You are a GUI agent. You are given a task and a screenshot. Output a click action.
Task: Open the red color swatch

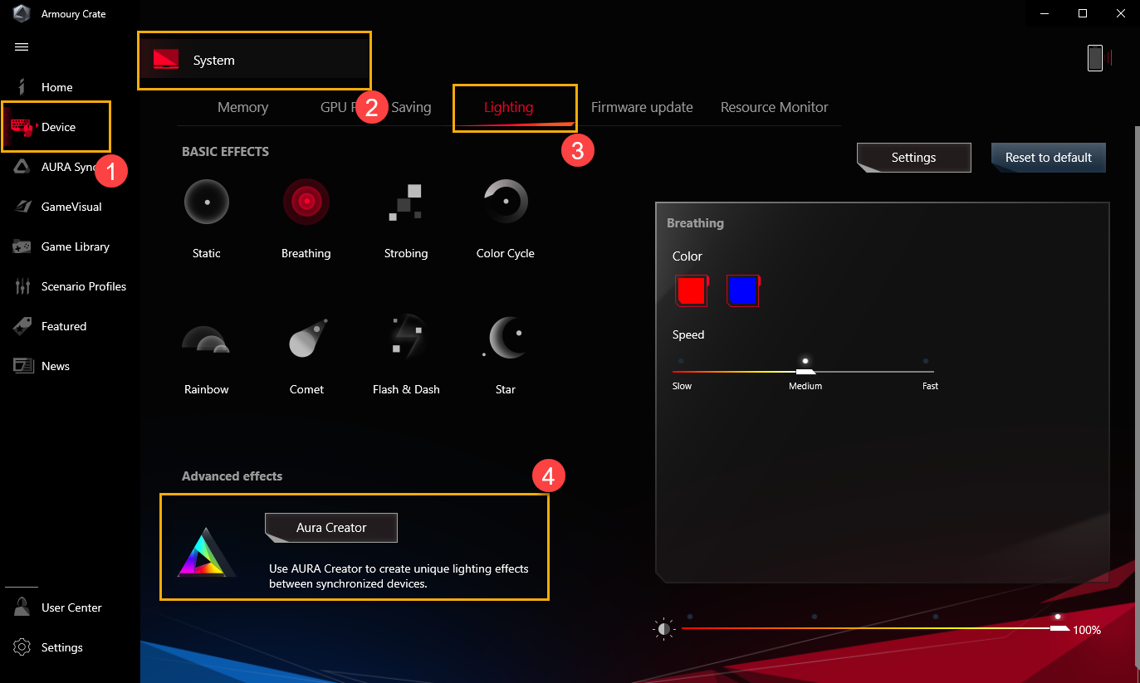click(692, 291)
